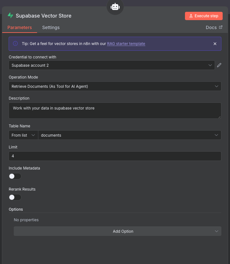Click into the Description text area
230x264 pixels.
(x=115, y=111)
